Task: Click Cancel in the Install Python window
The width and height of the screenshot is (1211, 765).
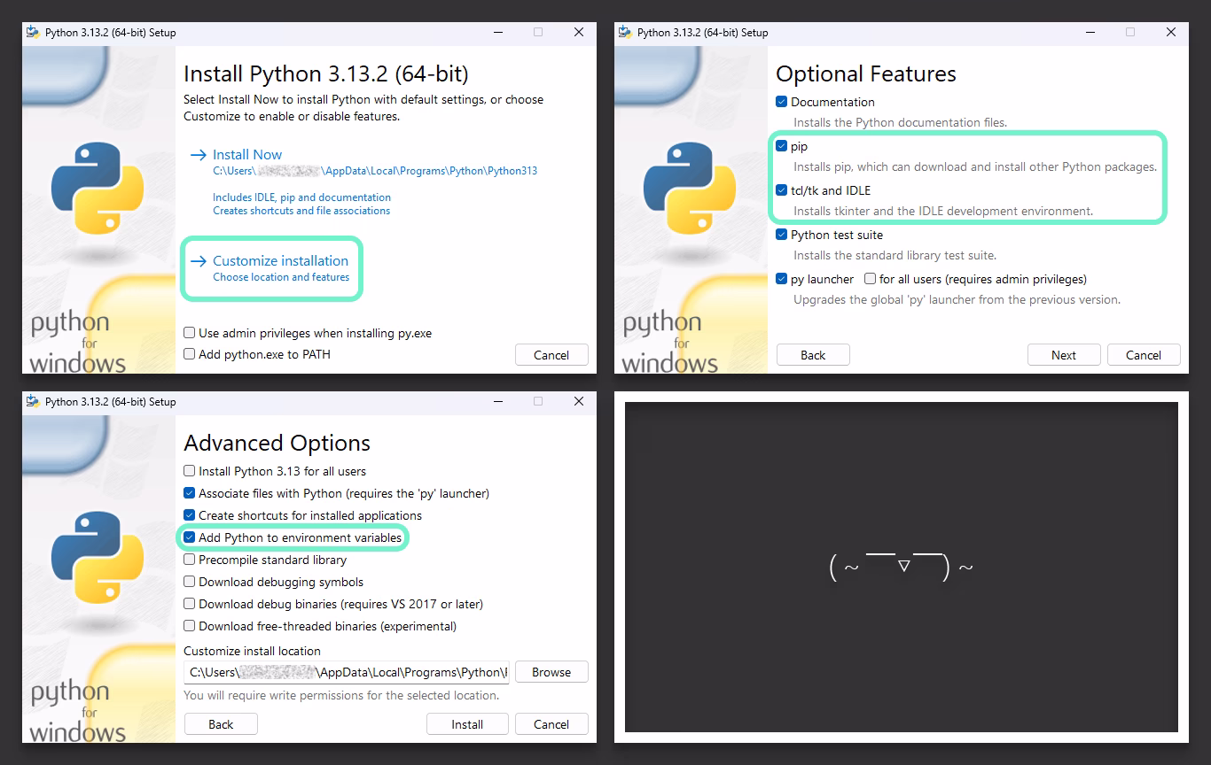Action: [551, 355]
